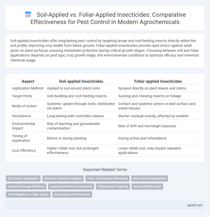Click the Important Related Terms heading
Image resolution: width=210 pixels, height=217 pixels.
click(x=105, y=169)
